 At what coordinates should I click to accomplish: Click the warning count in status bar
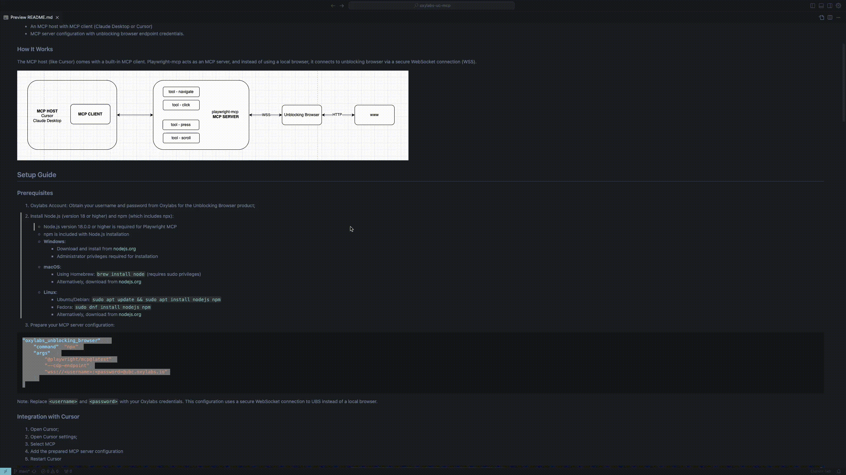click(55, 471)
